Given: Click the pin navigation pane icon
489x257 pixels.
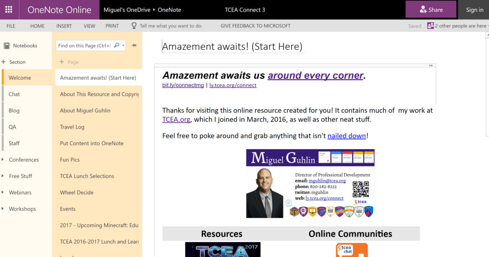Looking at the screenshot, I should tap(134, 45).
